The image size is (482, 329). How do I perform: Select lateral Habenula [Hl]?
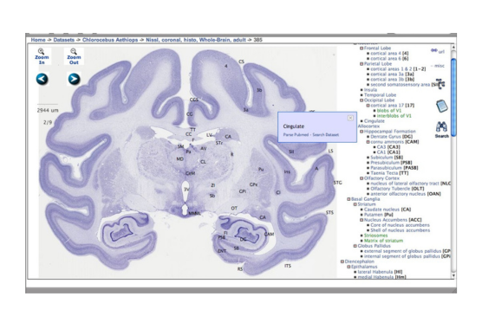tap(380, 272)
